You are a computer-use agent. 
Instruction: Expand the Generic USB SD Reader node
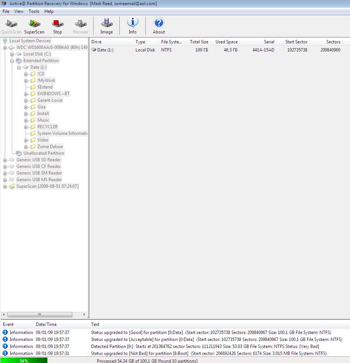5,160
